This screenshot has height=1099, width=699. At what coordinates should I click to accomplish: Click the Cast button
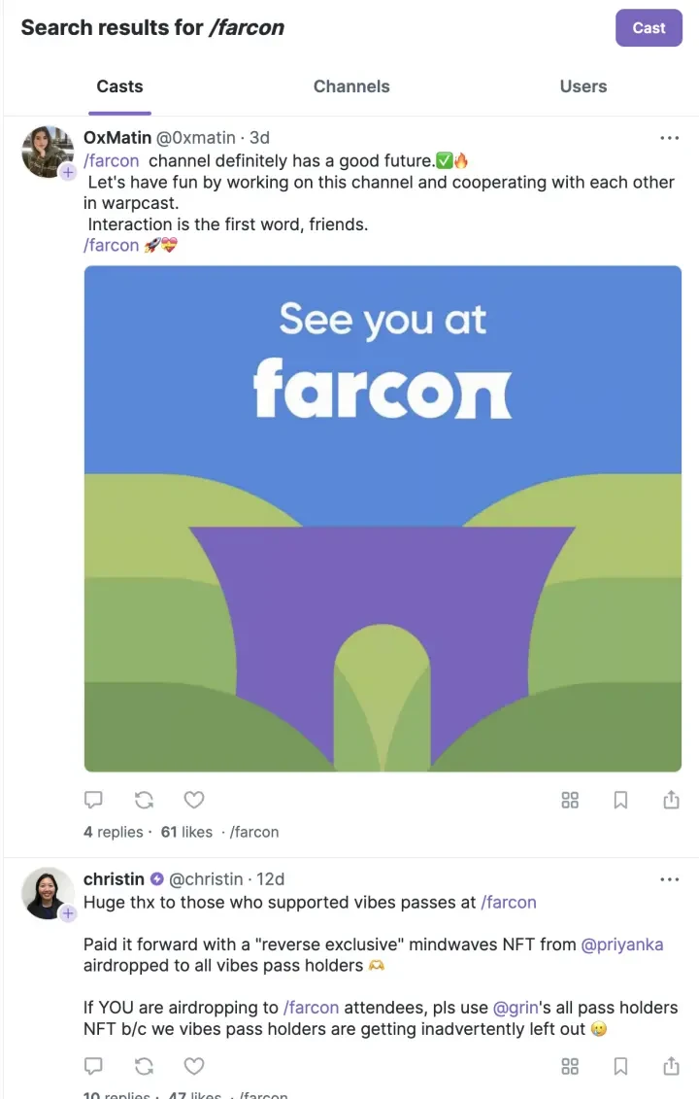(x=649, y=28)
